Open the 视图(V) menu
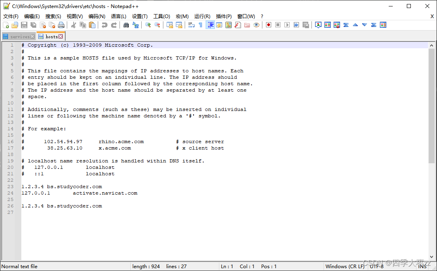The width and height of the screenshot is (437, 271). (x=75, y=16)
